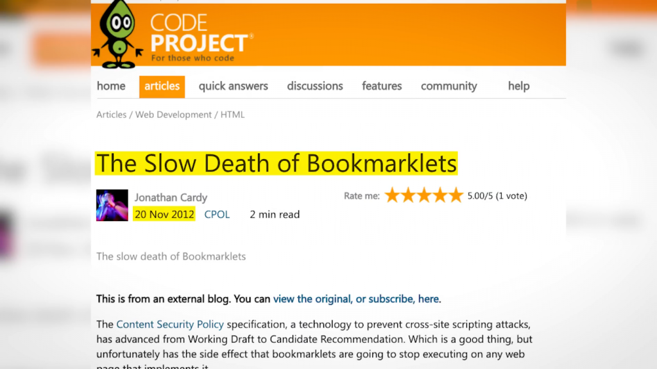Click the HTML breadcrumb link
Image resolution: width=657 pixels, height=369 pixels.
tap(232, 115)
